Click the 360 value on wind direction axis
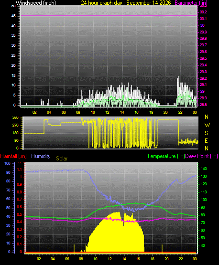This screenshot has height=265, width=219. (x=15, y=118)
